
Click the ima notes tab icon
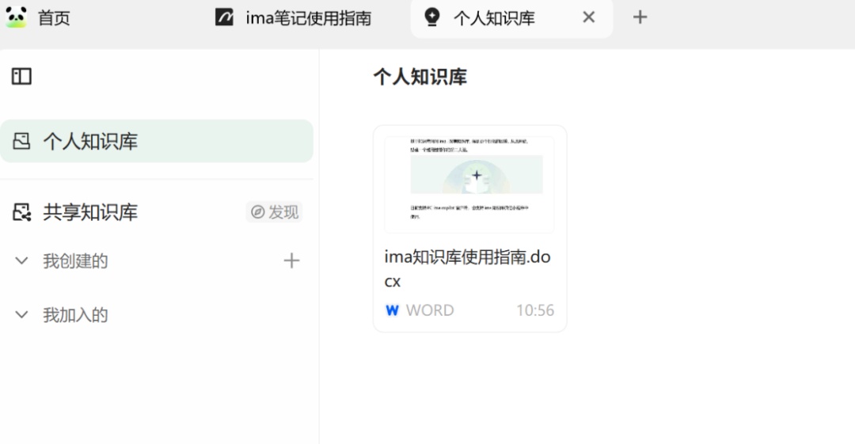[x=224, y=17]
